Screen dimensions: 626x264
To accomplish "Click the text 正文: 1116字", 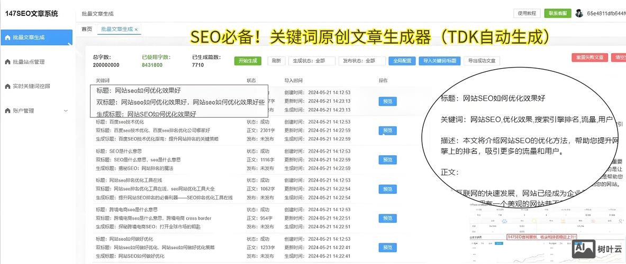I will pyautogui.click(x=261, y=159).
